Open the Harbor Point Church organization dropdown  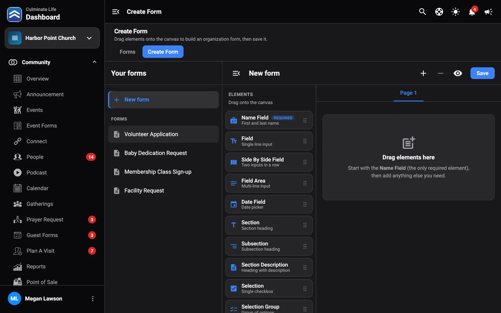[x=52, y=38]
